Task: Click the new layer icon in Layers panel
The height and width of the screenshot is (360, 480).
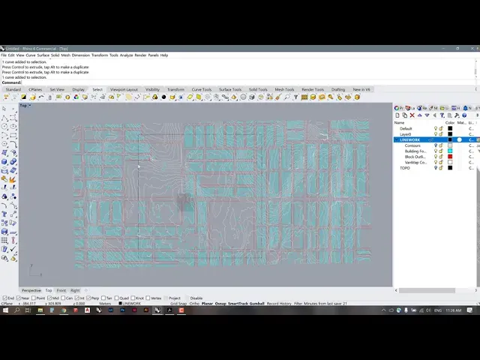Action: click(x=398, y=115)
